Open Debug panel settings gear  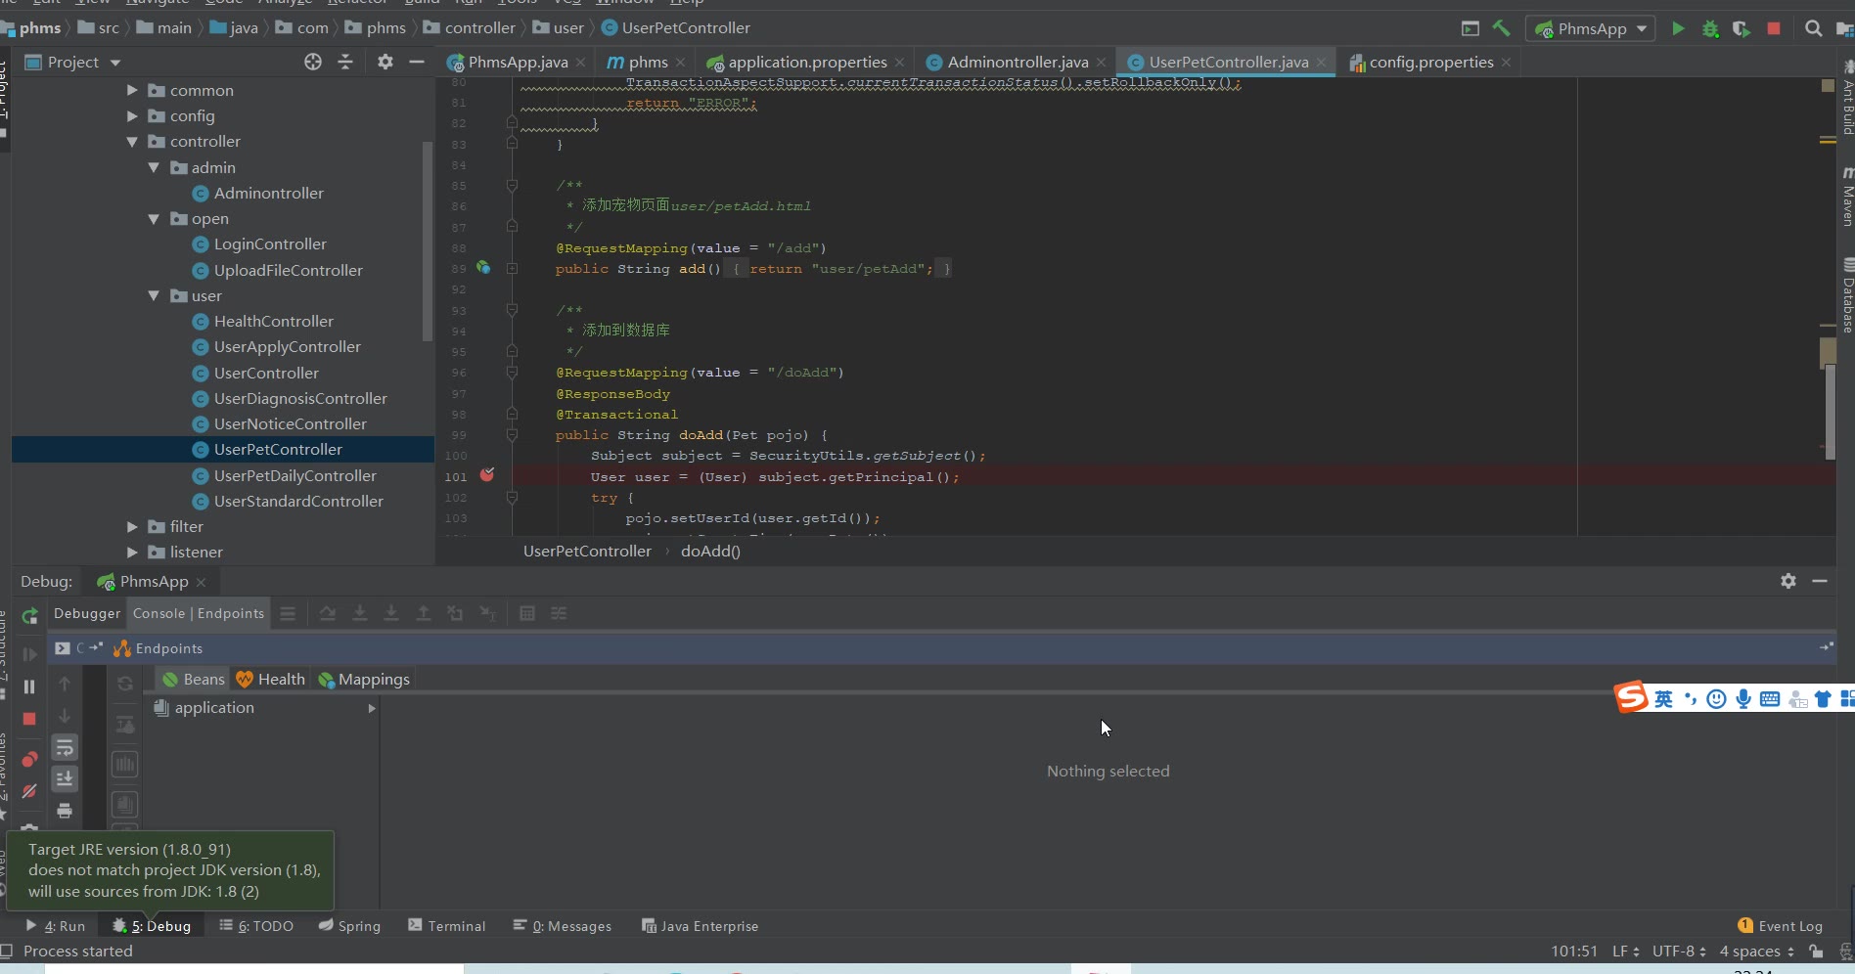tap(1787, 581)
